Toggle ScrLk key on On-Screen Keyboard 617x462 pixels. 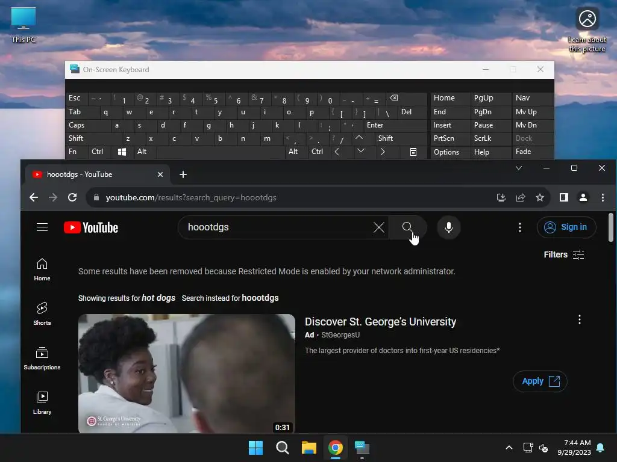pos(490,138)
